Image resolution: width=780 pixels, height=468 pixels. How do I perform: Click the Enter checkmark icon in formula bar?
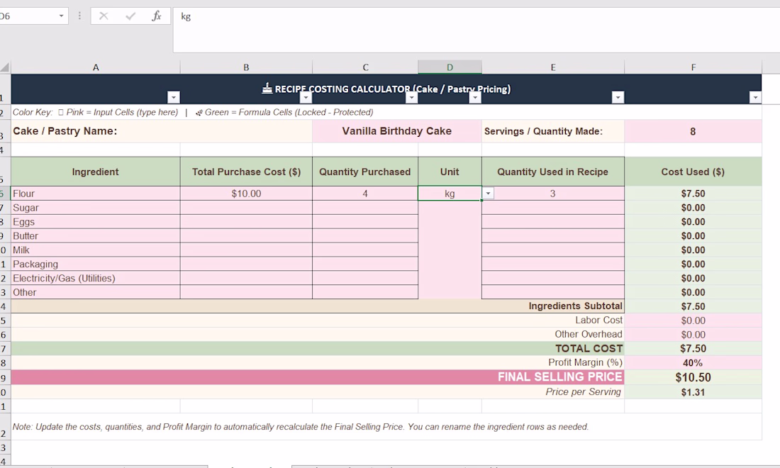pos(130,16)
